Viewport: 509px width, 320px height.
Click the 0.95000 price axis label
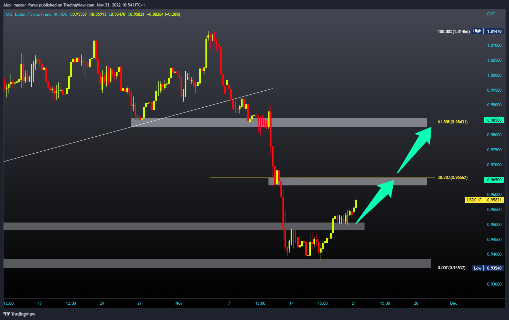pos(494,224)
